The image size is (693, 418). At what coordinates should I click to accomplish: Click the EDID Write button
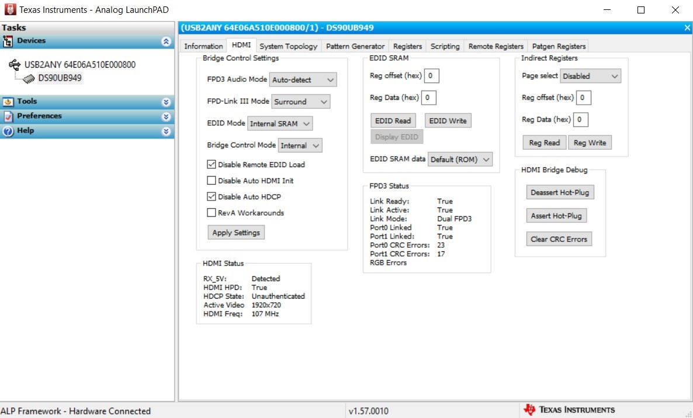(448, 121)
